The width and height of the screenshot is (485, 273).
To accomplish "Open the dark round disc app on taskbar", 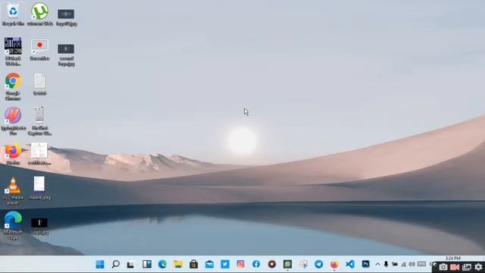I will click(272, 265).
